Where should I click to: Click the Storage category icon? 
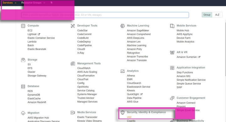(23, 60)
